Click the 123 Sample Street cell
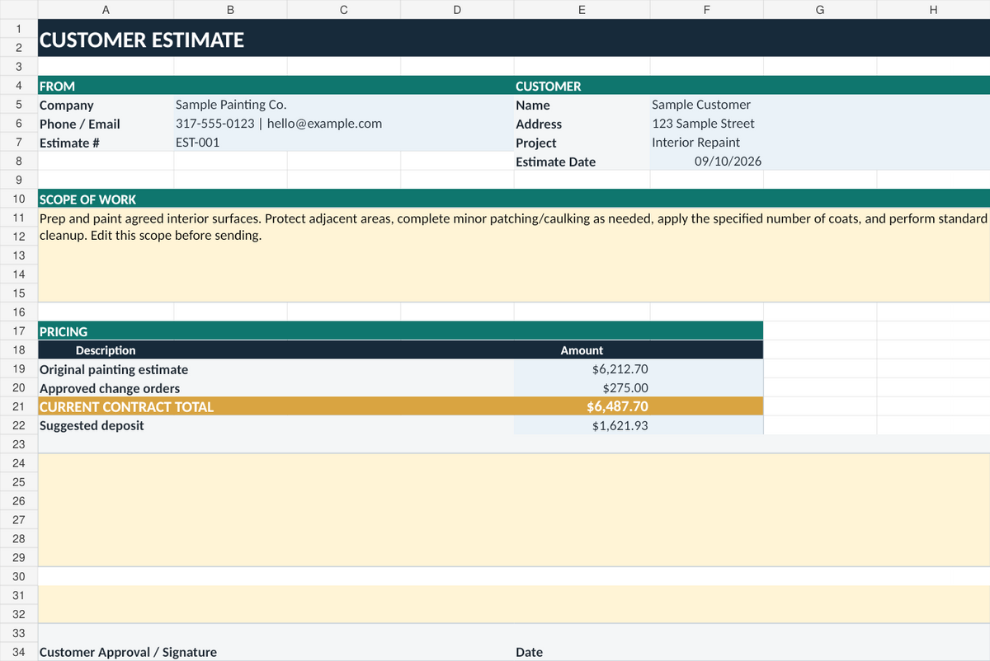 (x=819, y=124)
